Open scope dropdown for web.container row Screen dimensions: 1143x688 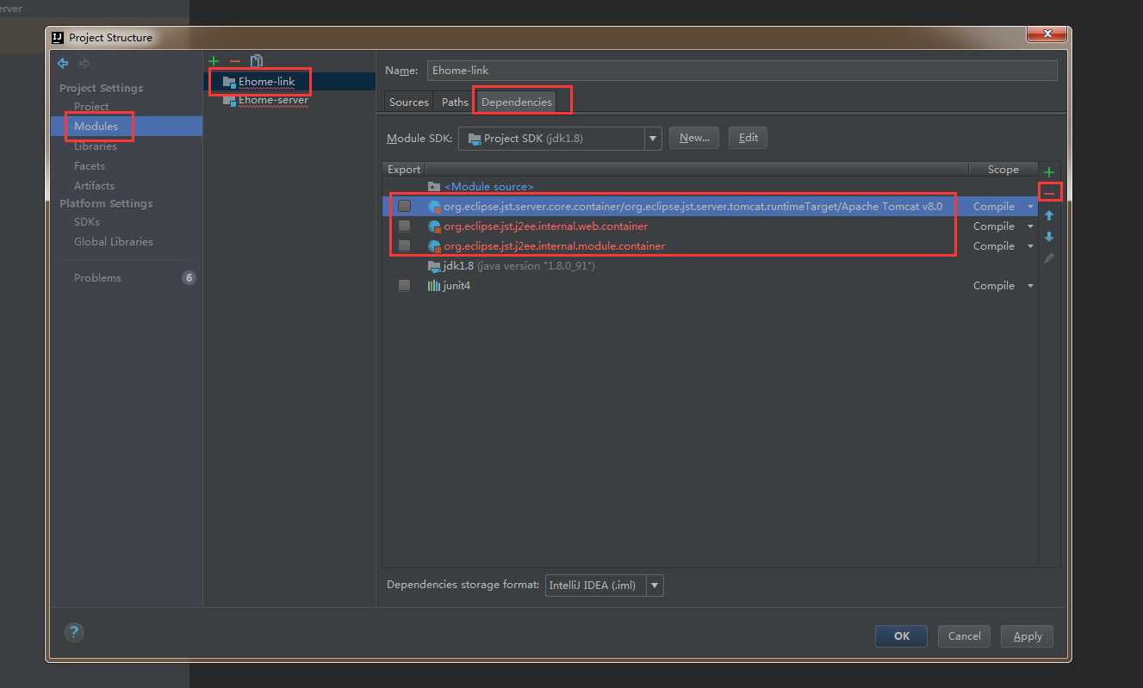[x=1030, y=226]
